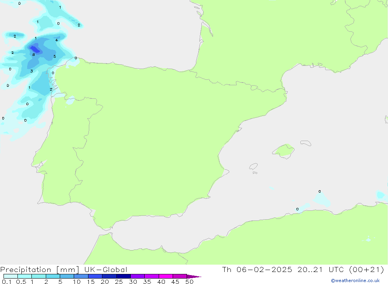Click the 5–10 mm legend color swatch

[67, 276]
